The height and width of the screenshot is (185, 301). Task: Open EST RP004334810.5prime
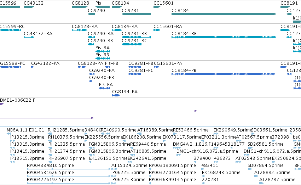pyautogui.click(x=50, y=166)
